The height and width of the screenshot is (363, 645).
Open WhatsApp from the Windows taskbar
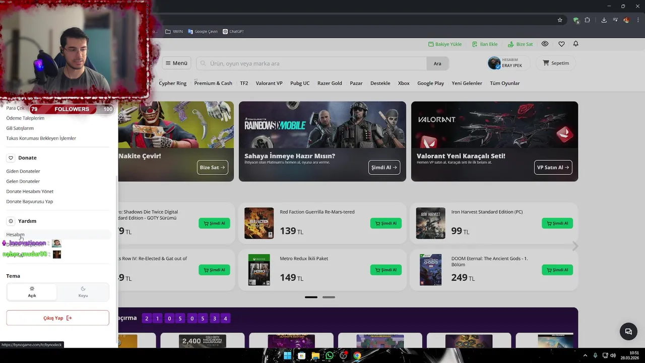click(x=330, y=355)
